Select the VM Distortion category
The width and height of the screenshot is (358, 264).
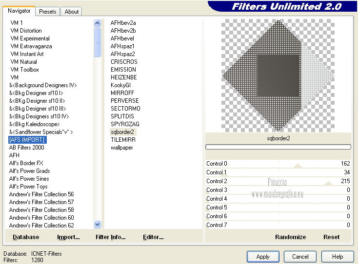point(26,31)
